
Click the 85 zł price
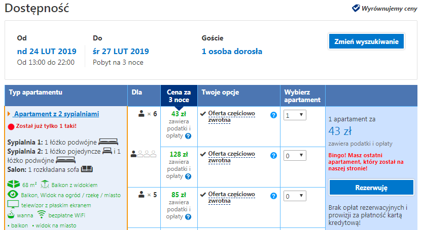tap(179, 195)
